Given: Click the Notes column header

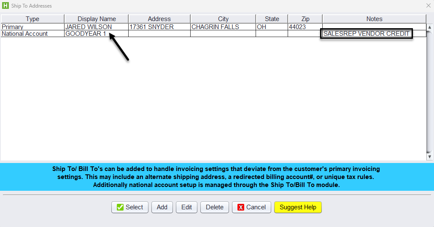Looking at the screenshot, I should click(x=374, y=19).
